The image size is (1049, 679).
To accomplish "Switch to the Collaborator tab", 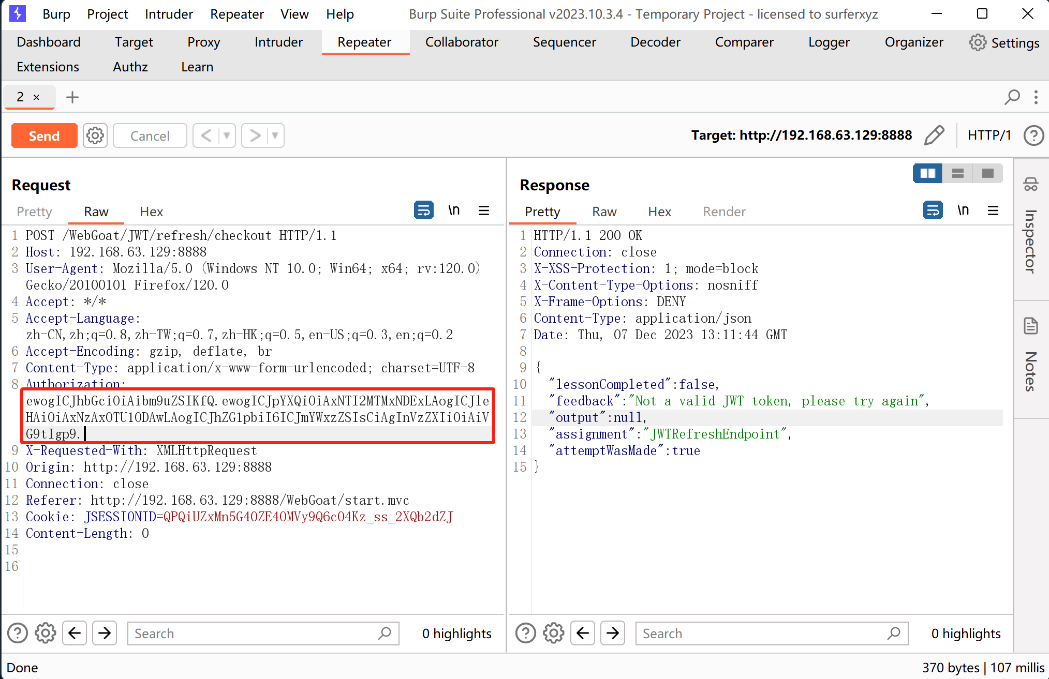I will 462,42.
